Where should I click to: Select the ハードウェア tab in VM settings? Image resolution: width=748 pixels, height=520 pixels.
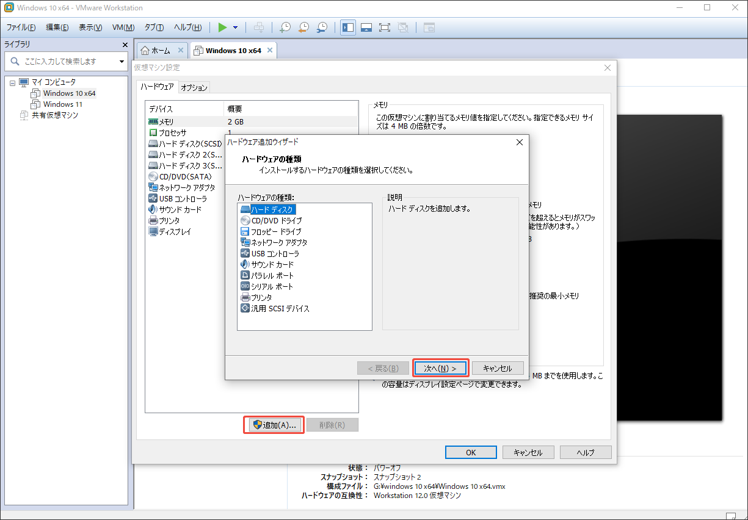[157, 87]
